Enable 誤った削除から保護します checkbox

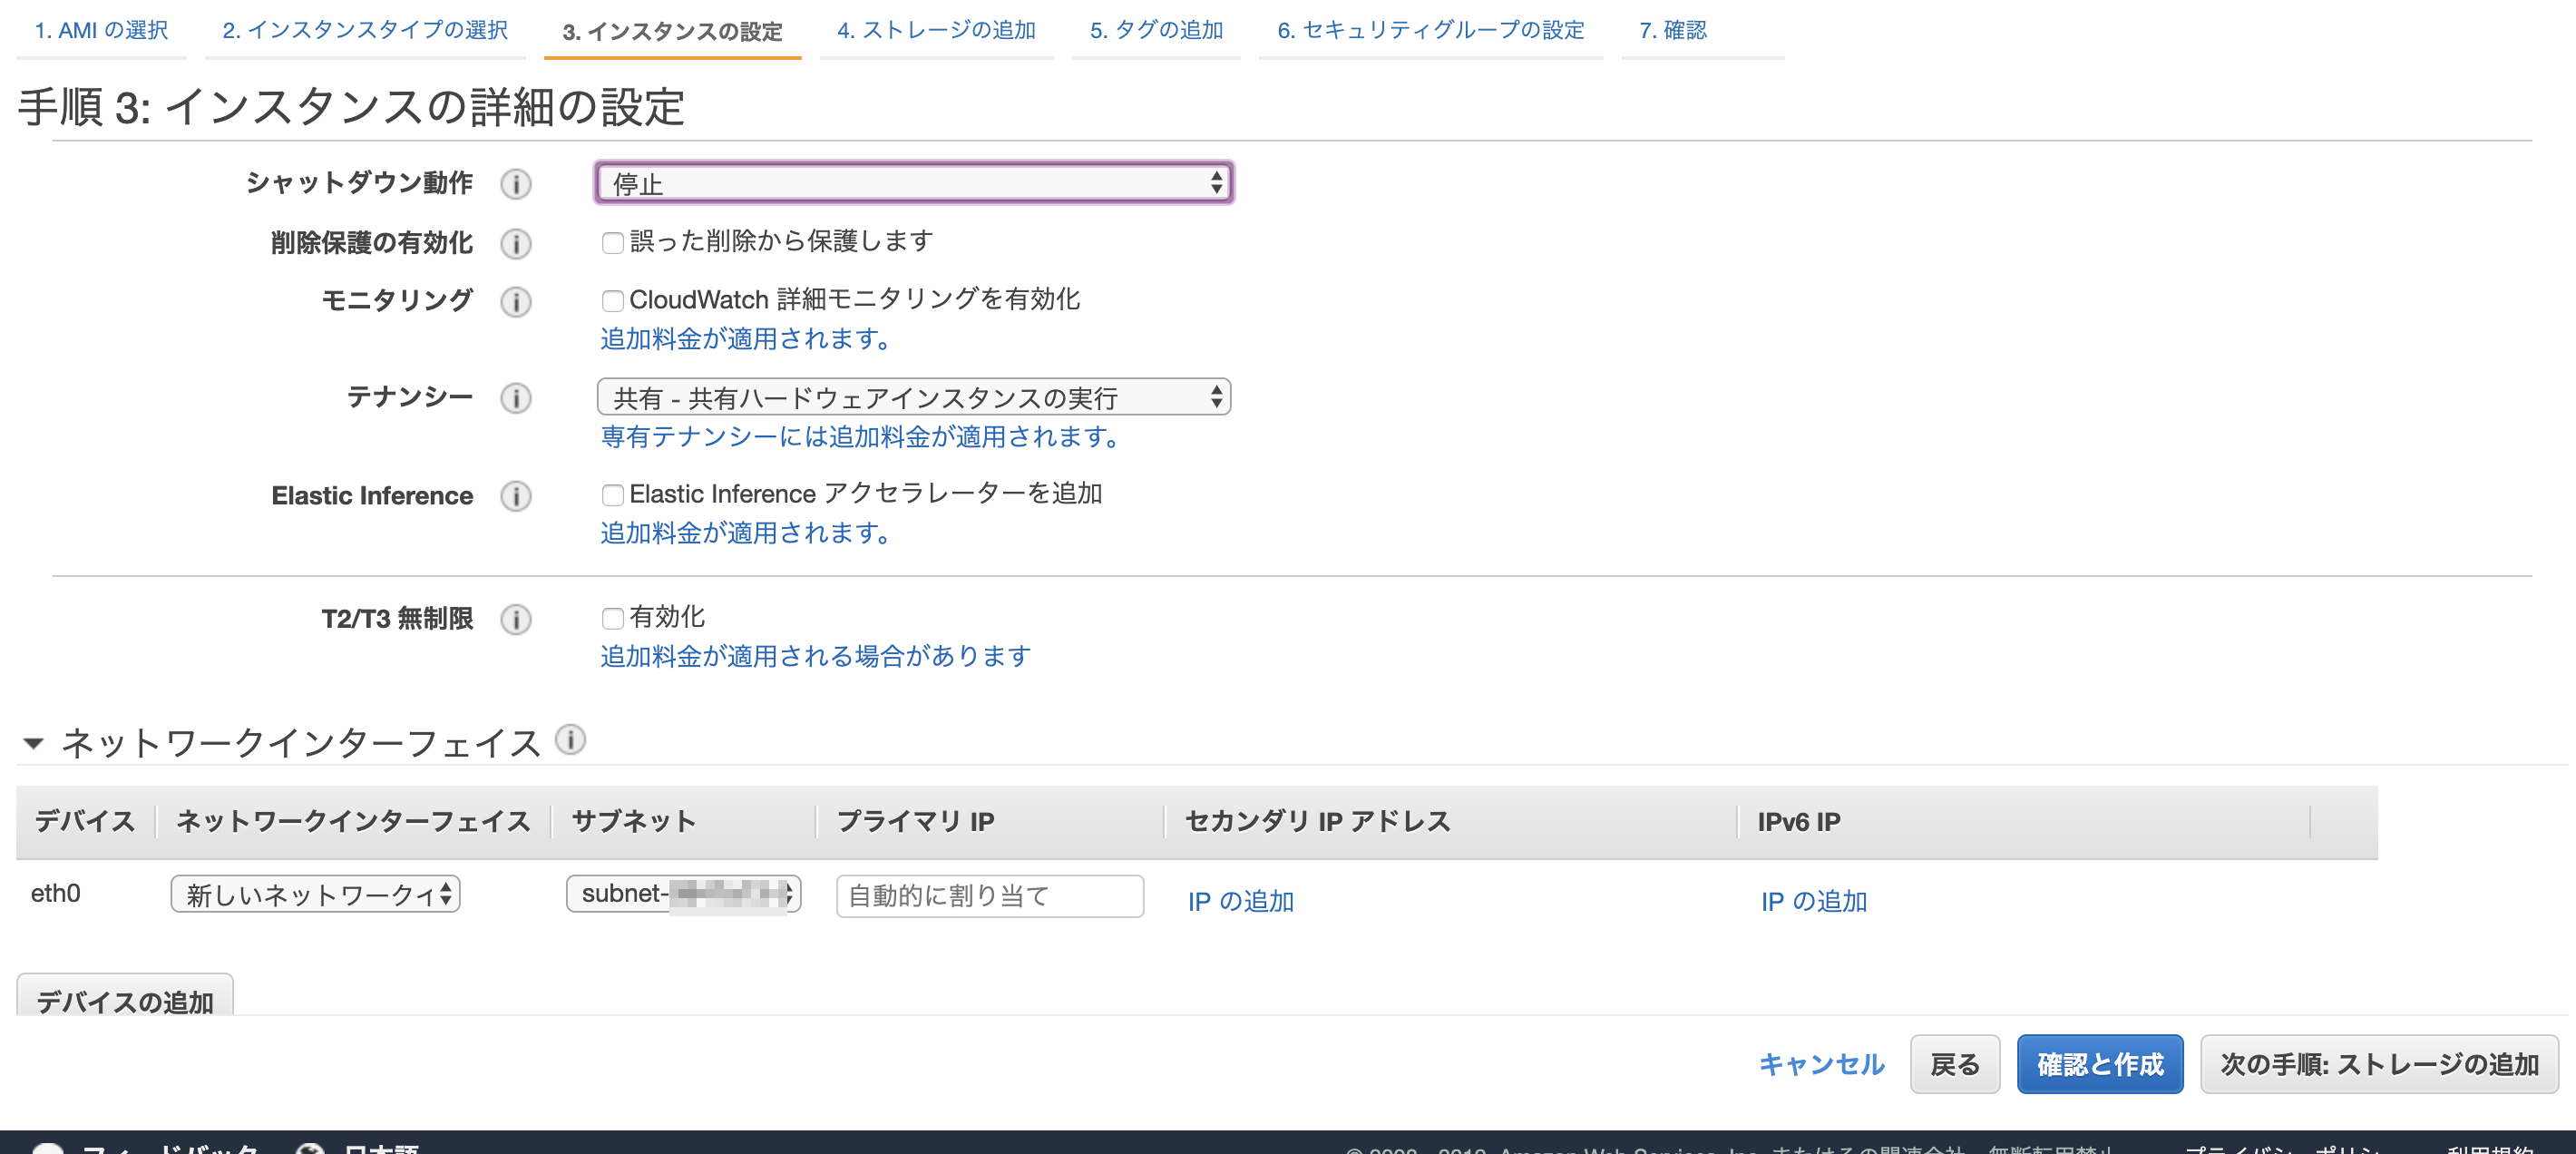point(612,241)
